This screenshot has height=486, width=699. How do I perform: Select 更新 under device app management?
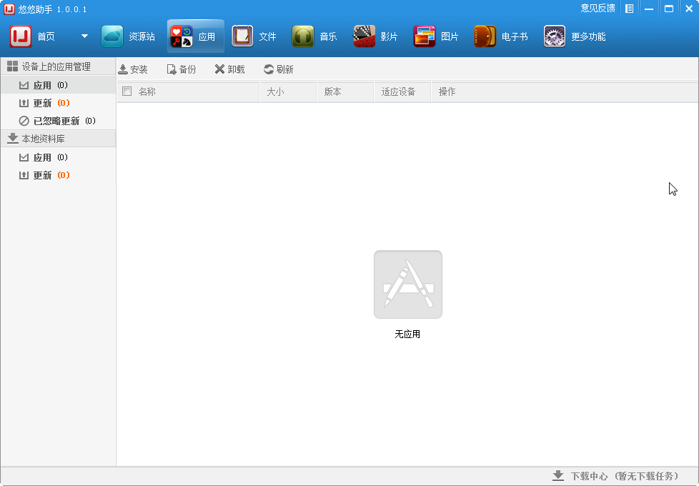pyautogui.click(x=43, y=103)
